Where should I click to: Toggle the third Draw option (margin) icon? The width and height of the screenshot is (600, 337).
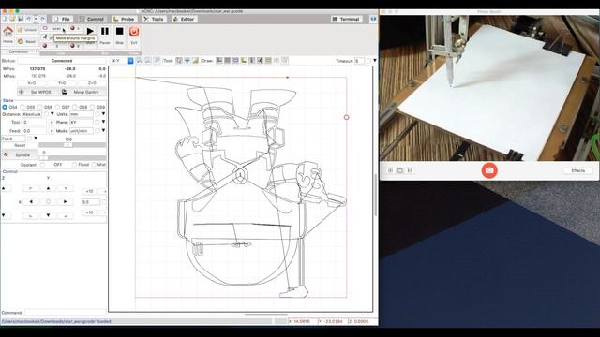pyautogui.click(x=235, y=60)
